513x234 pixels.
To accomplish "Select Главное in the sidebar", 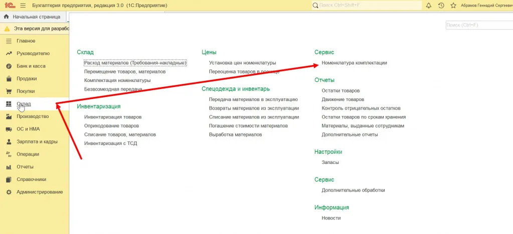I will 26,41.
